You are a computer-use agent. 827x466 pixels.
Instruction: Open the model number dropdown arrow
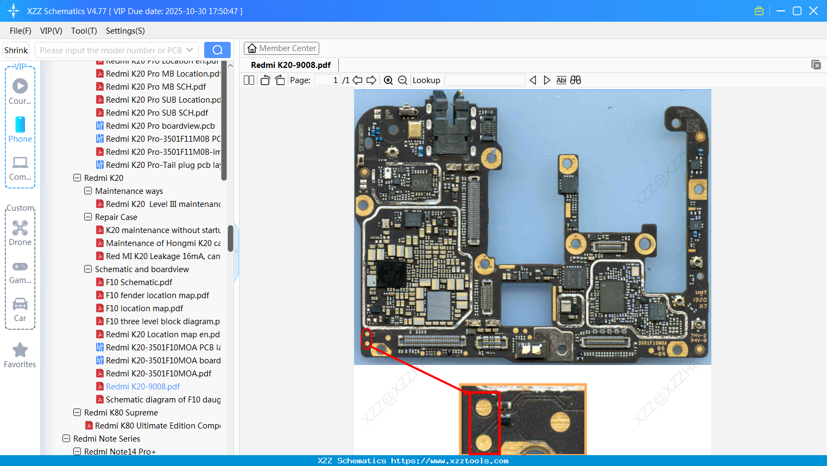(x=190, y=50)
